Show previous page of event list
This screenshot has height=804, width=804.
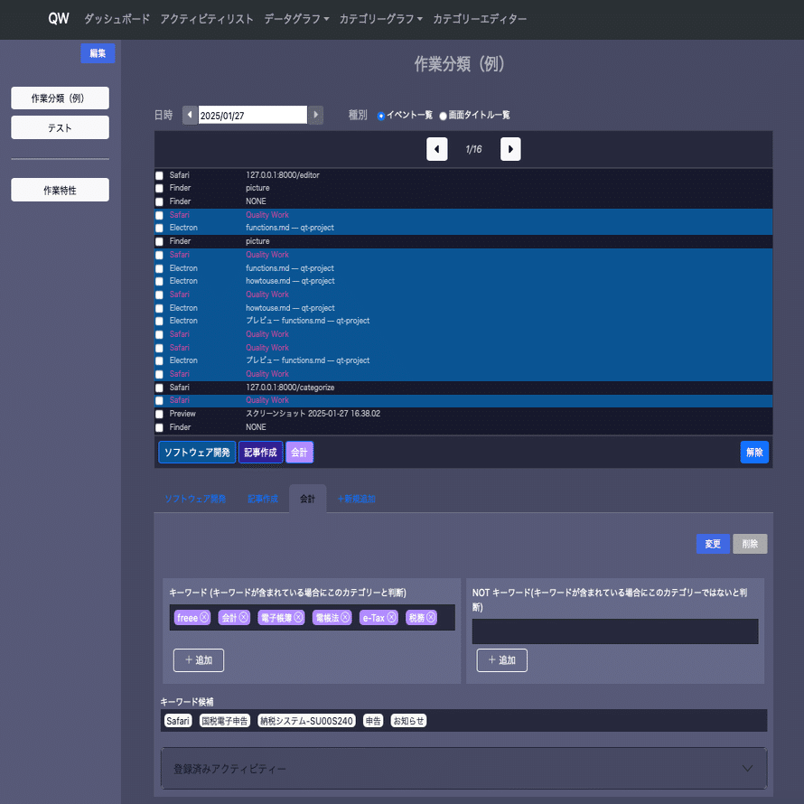(x=437, y=149)
